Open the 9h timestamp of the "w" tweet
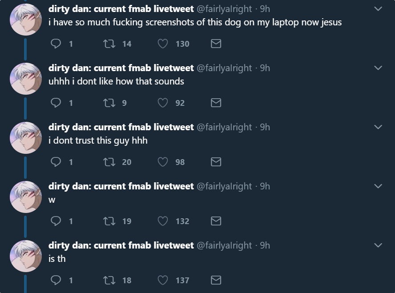Image resolution: width=395 pixels, height=293 pixels. (x=265, y=186)
